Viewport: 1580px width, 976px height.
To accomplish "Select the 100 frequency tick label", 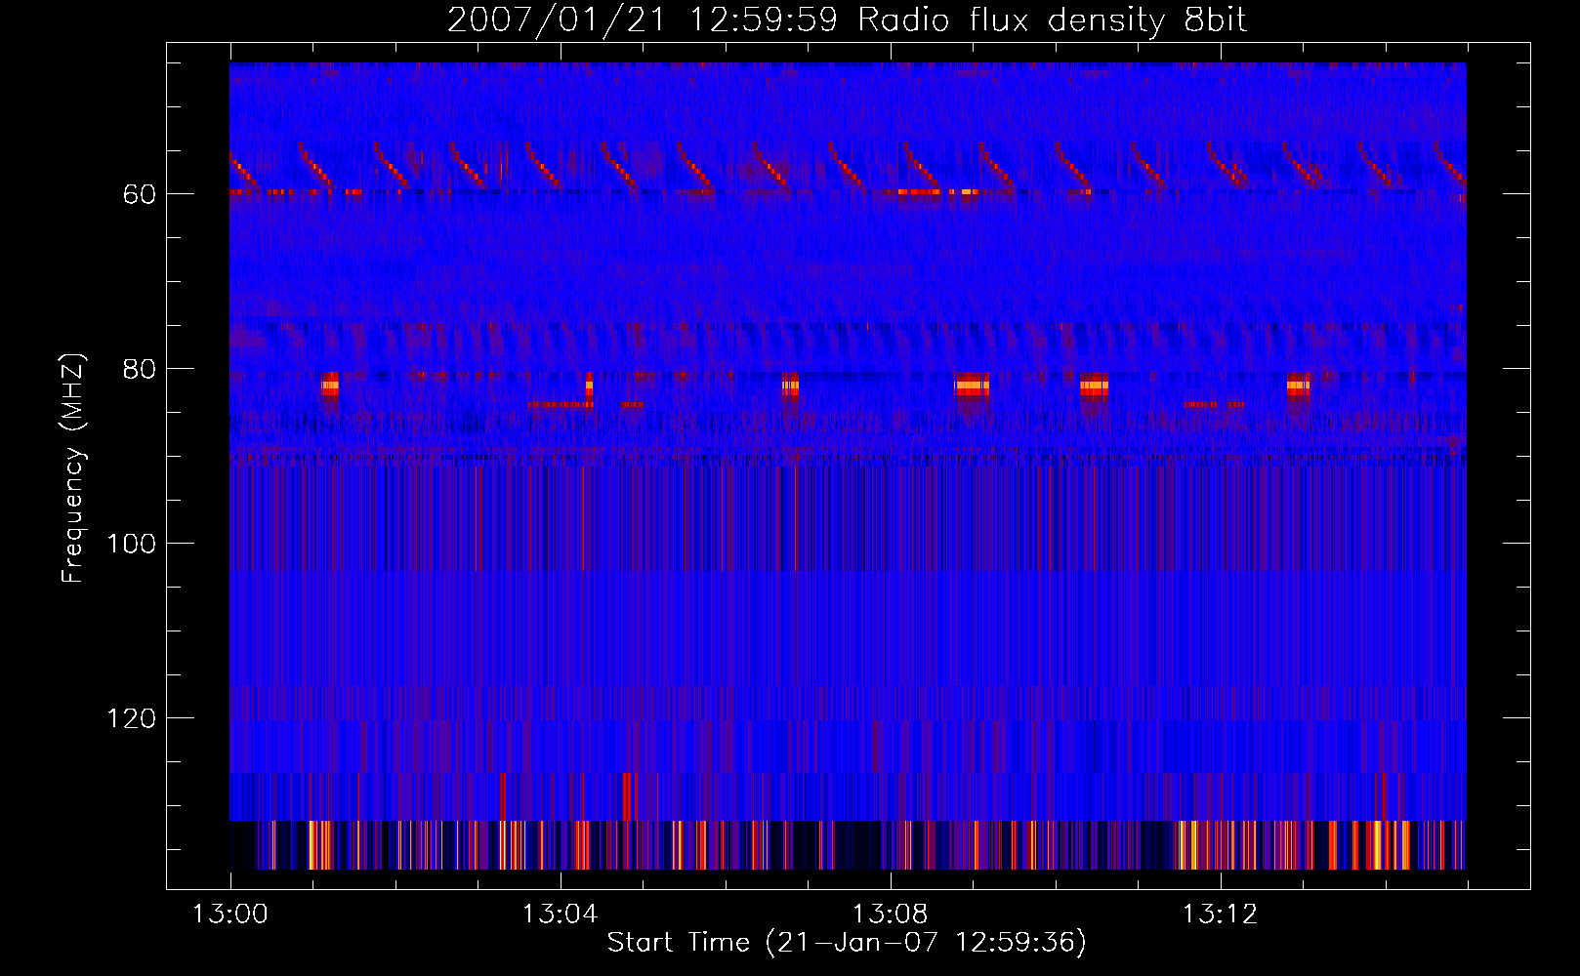I will point(132,545).
